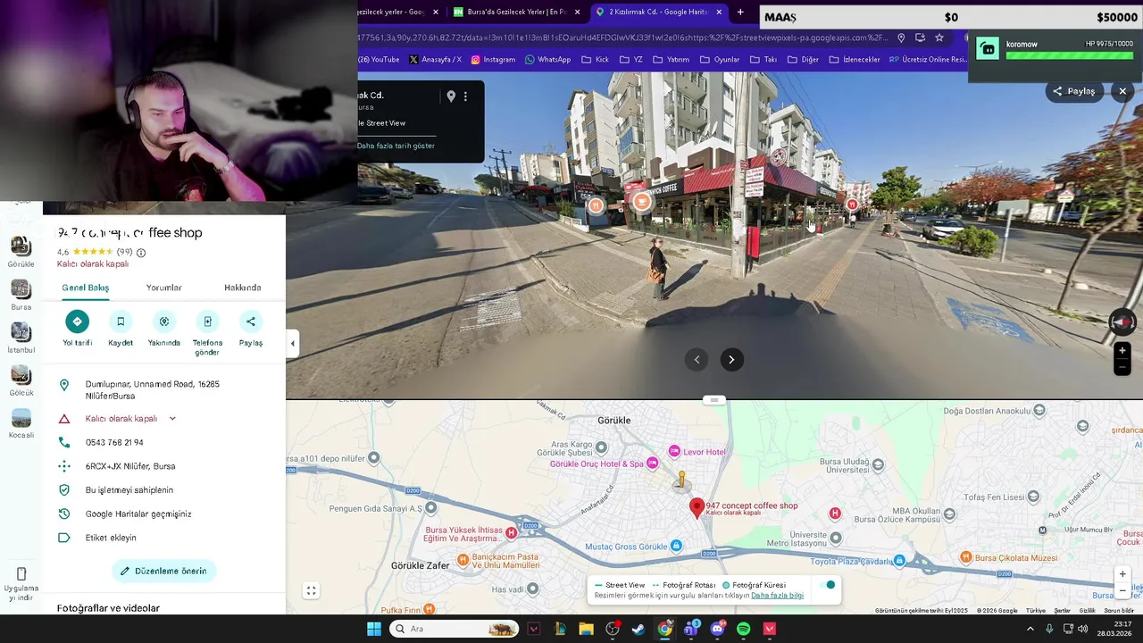The image size is (1143, 643).
Task: Open Discord from the taskbar
Action: pyautogui.click(x=718, y=629)
